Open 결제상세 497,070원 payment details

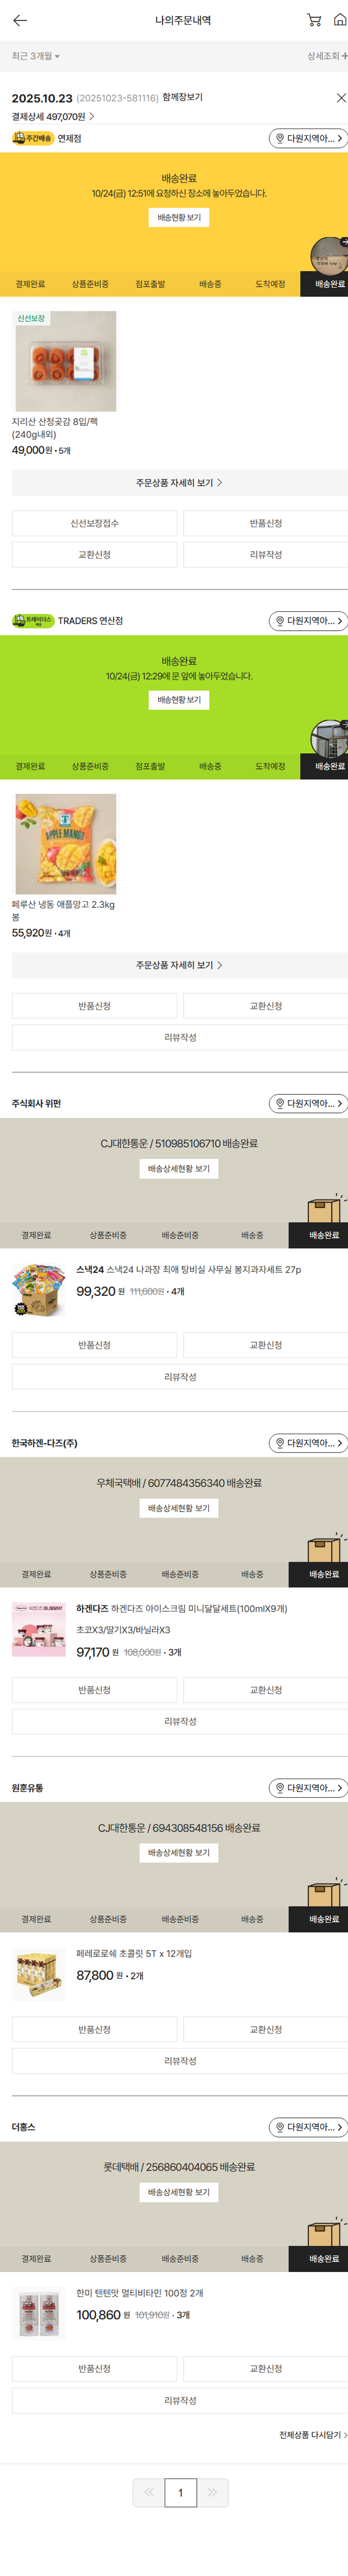(53, 117)
